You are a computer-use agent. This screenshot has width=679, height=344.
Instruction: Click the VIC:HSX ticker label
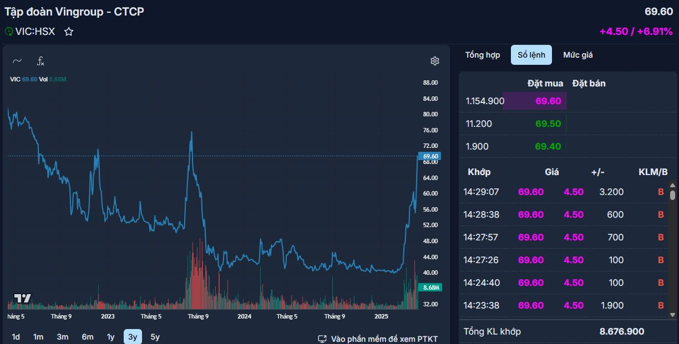coord(36,32)
